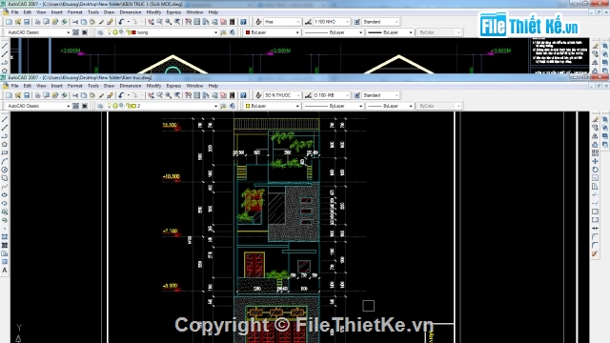Viewport: 610px width, 343px height.
Task: Open the Modify menu in lower window
Action: (x=153, y=86)
